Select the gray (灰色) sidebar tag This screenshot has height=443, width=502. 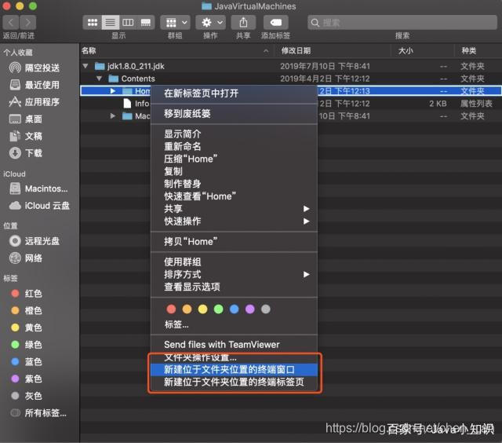point(27,396)
